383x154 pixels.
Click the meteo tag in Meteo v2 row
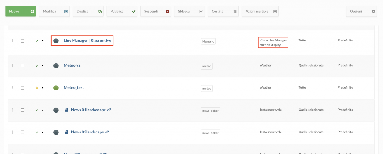pos(206,66)
